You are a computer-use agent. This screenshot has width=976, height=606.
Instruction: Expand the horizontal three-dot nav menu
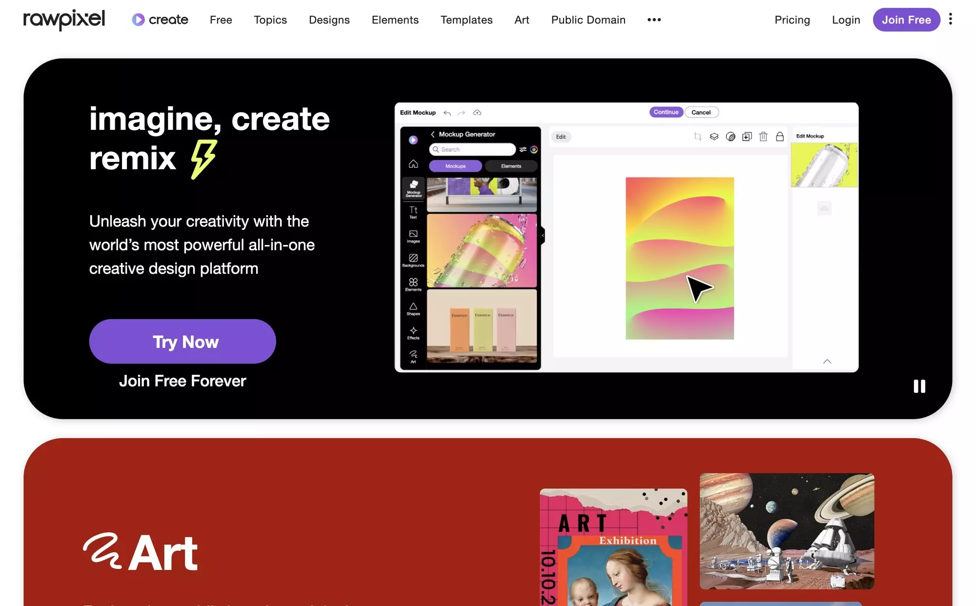coord(654,20)
